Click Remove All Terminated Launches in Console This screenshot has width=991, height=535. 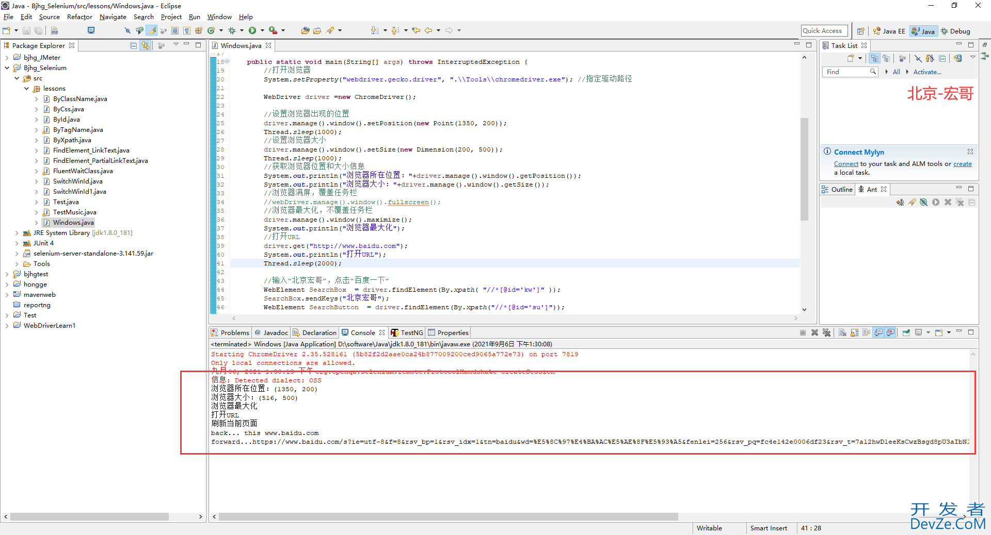coord(826,332)
